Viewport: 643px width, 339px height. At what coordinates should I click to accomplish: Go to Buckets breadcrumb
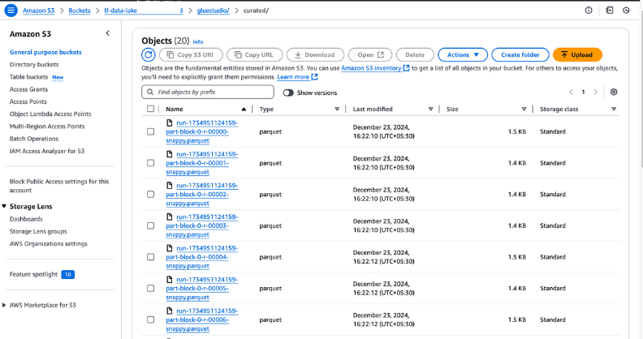pyautogui.click(x=79, y=11)
